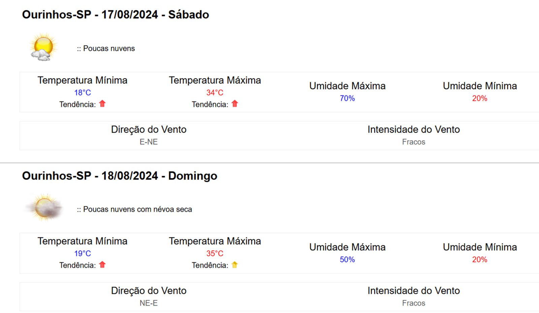Screen dimensions: 539x313
Task: Click the 34°C maximum temperature value
Action: click(215, 92)
